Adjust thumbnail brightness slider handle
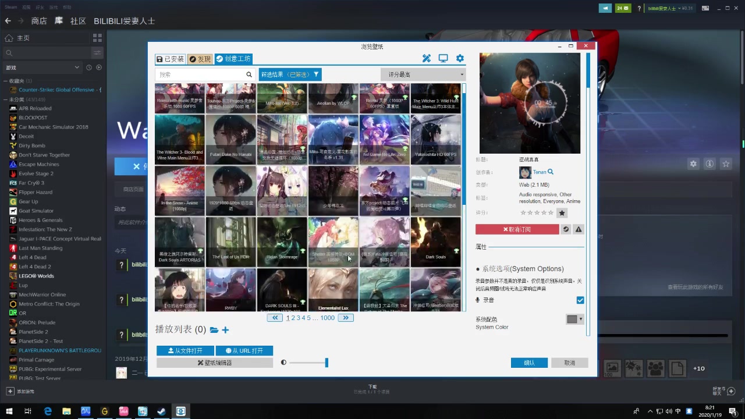 (x=327, y=363)
